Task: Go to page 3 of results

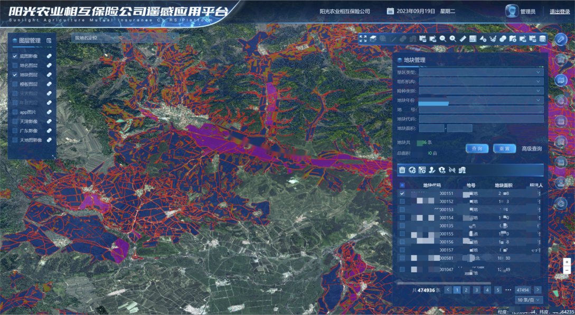Action: 476,290
